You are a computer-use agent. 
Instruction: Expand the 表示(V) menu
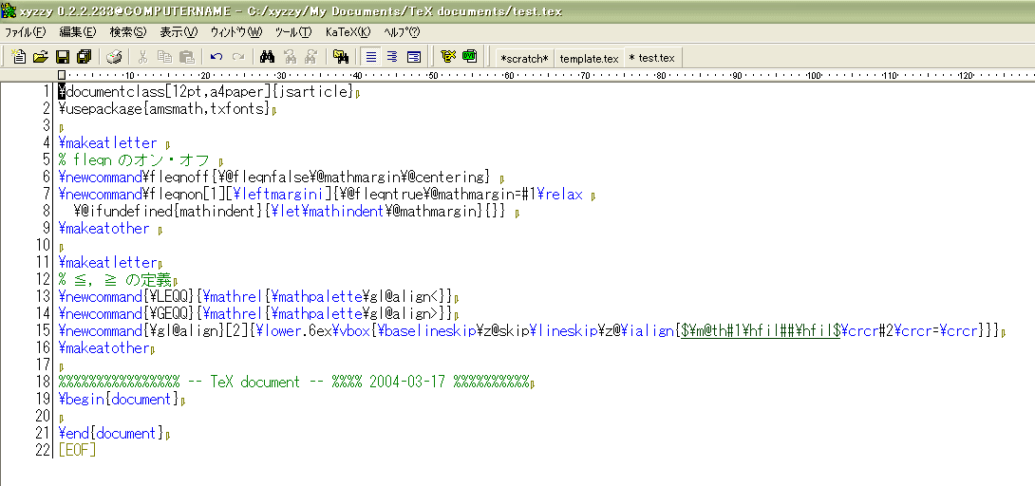(178, 31)
